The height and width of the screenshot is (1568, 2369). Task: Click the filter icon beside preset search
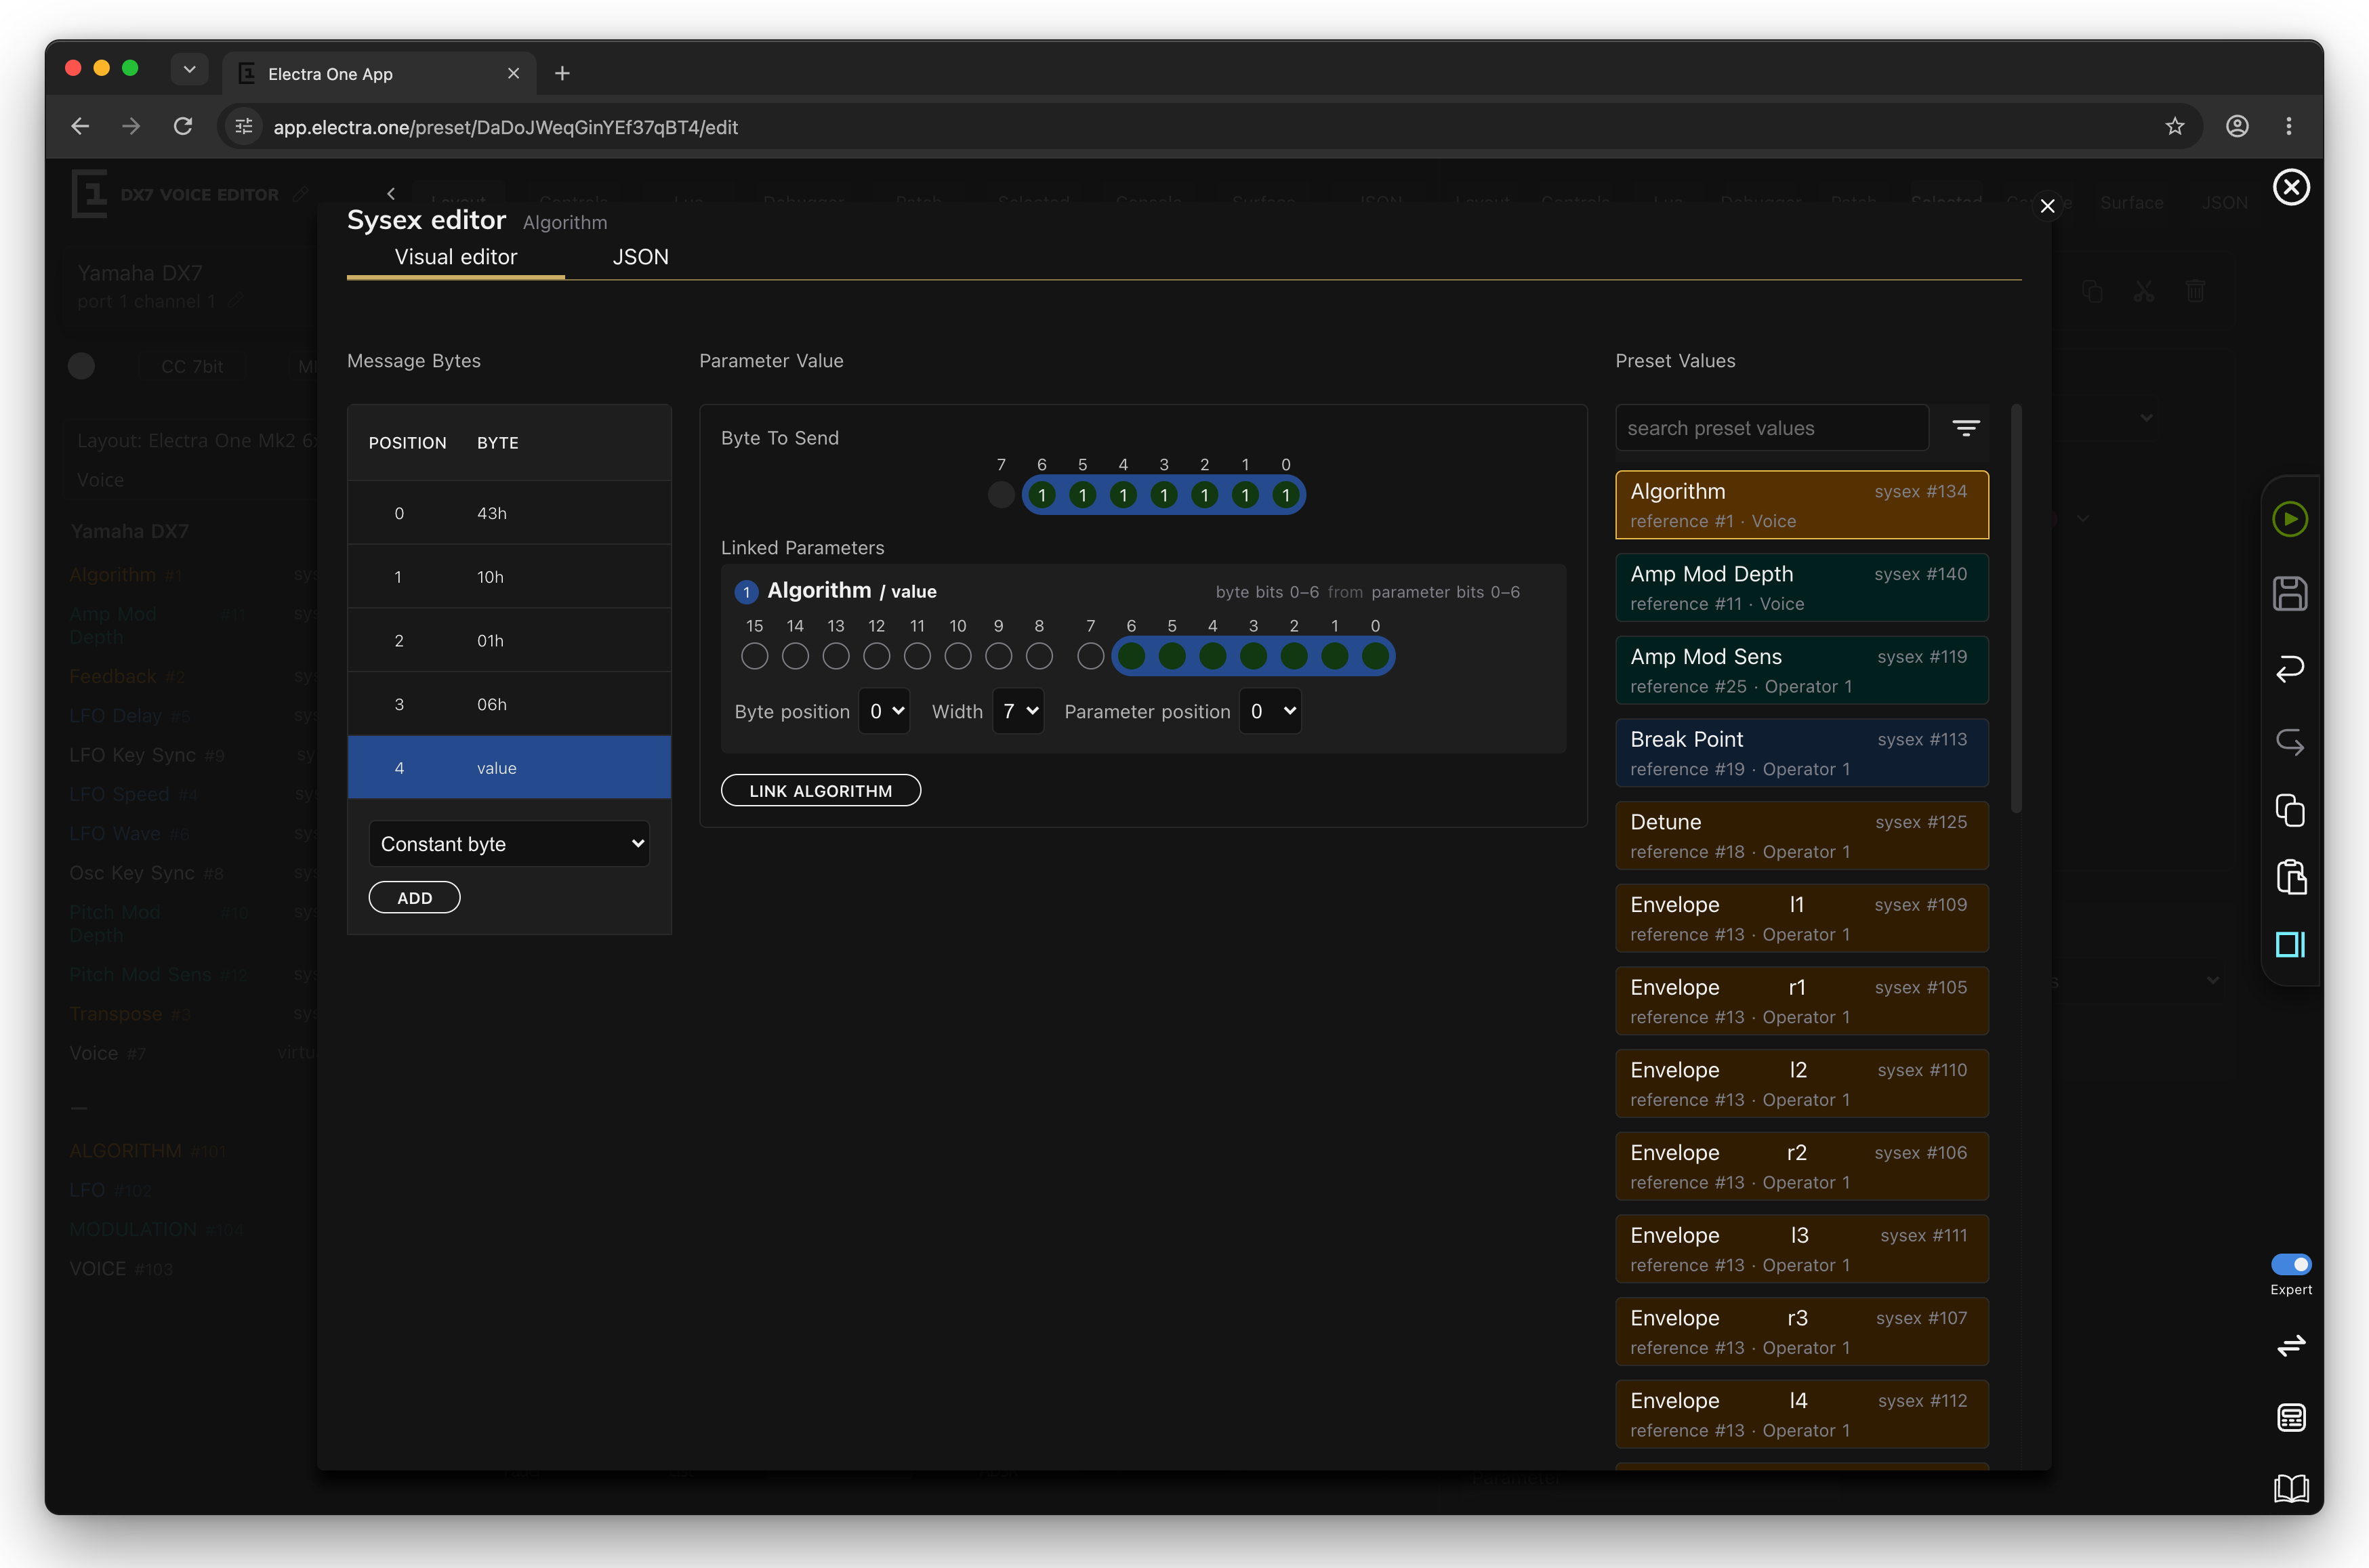coord(1966,428)
